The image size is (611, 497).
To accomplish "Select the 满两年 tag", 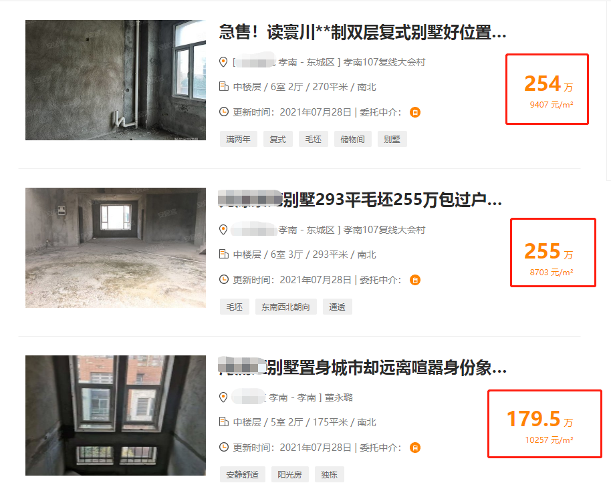I will tap(239, 139).
